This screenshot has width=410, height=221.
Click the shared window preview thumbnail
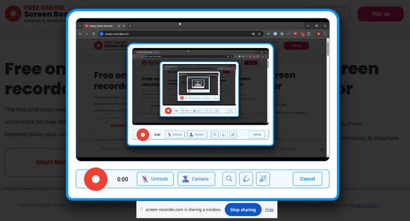coord(202,89)
